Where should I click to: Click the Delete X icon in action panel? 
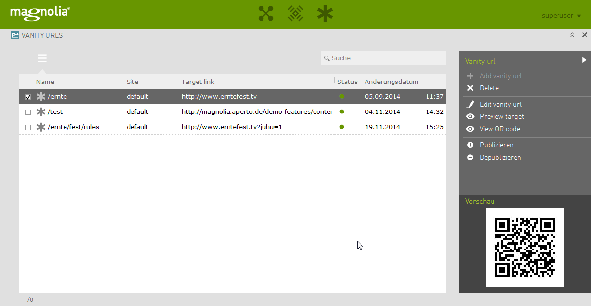tap(470, 88)
